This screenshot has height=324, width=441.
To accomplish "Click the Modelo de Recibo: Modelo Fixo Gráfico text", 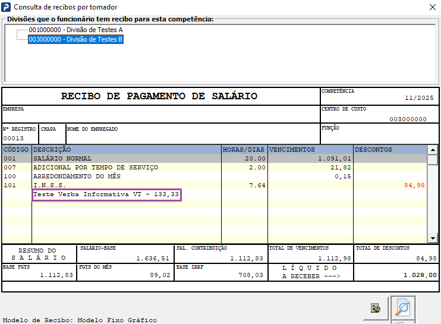I will coord(80,320).
